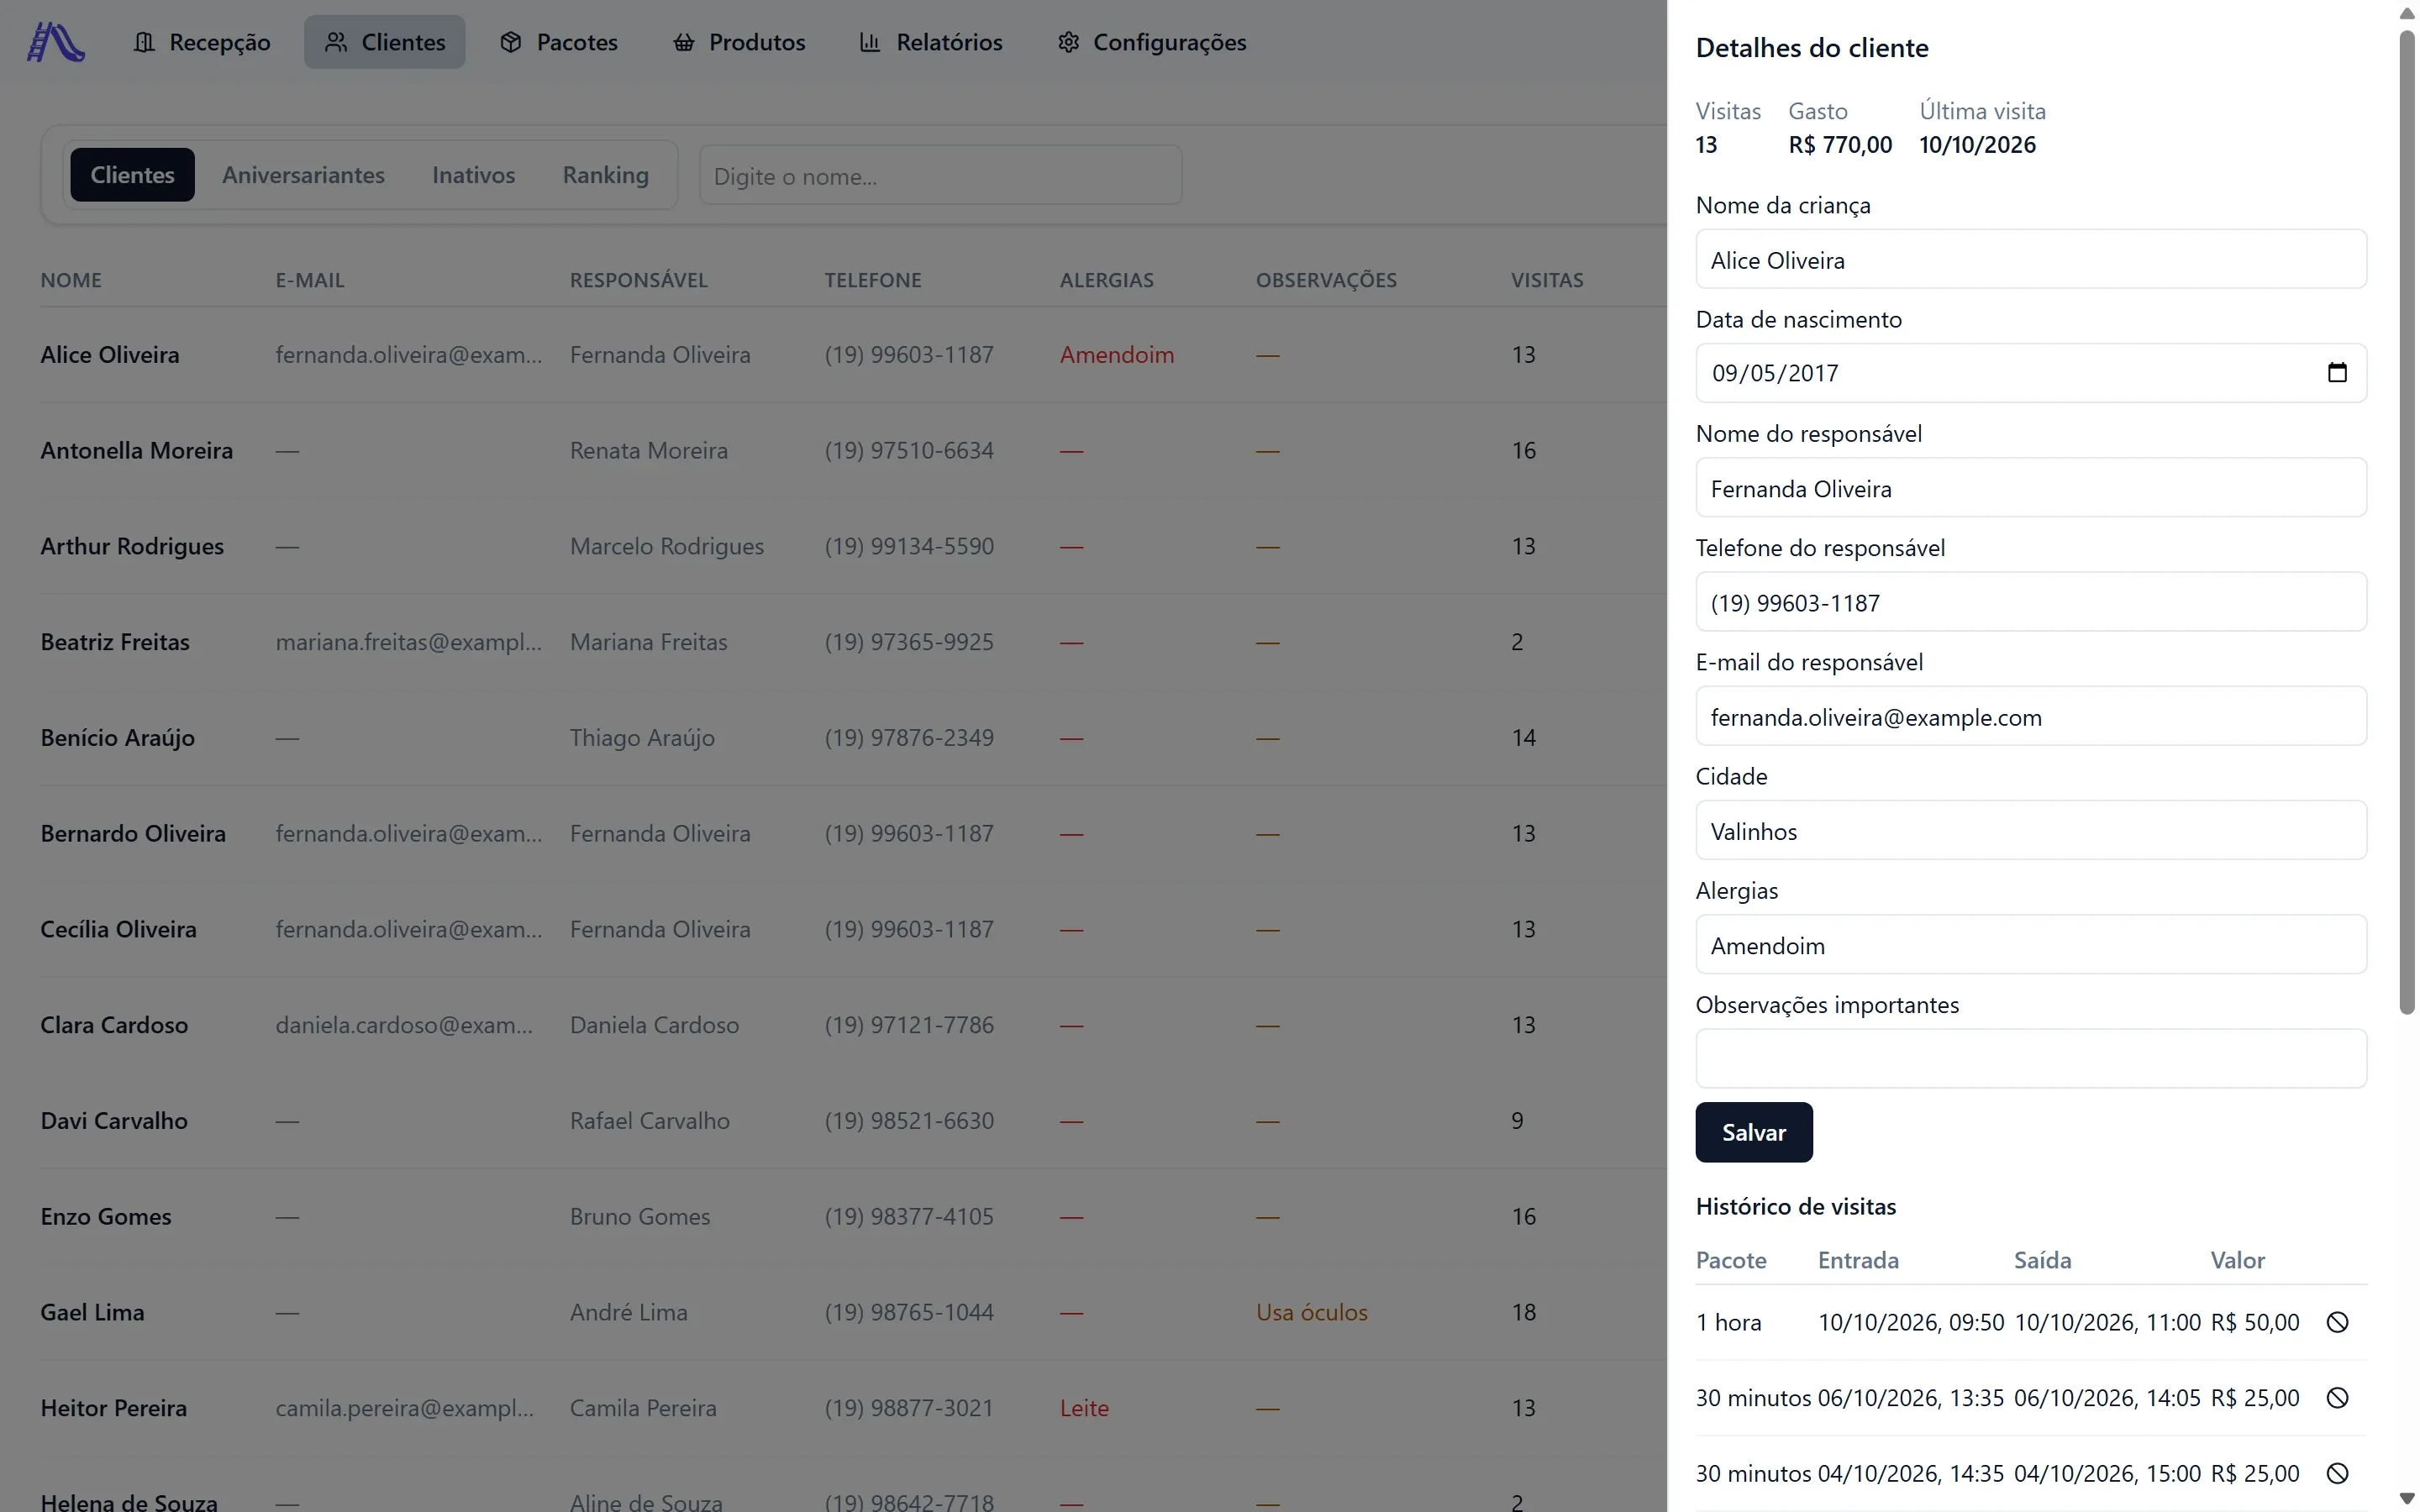
Task: Select Enzo Gomes in the client table
Action: click(106, 1217)
